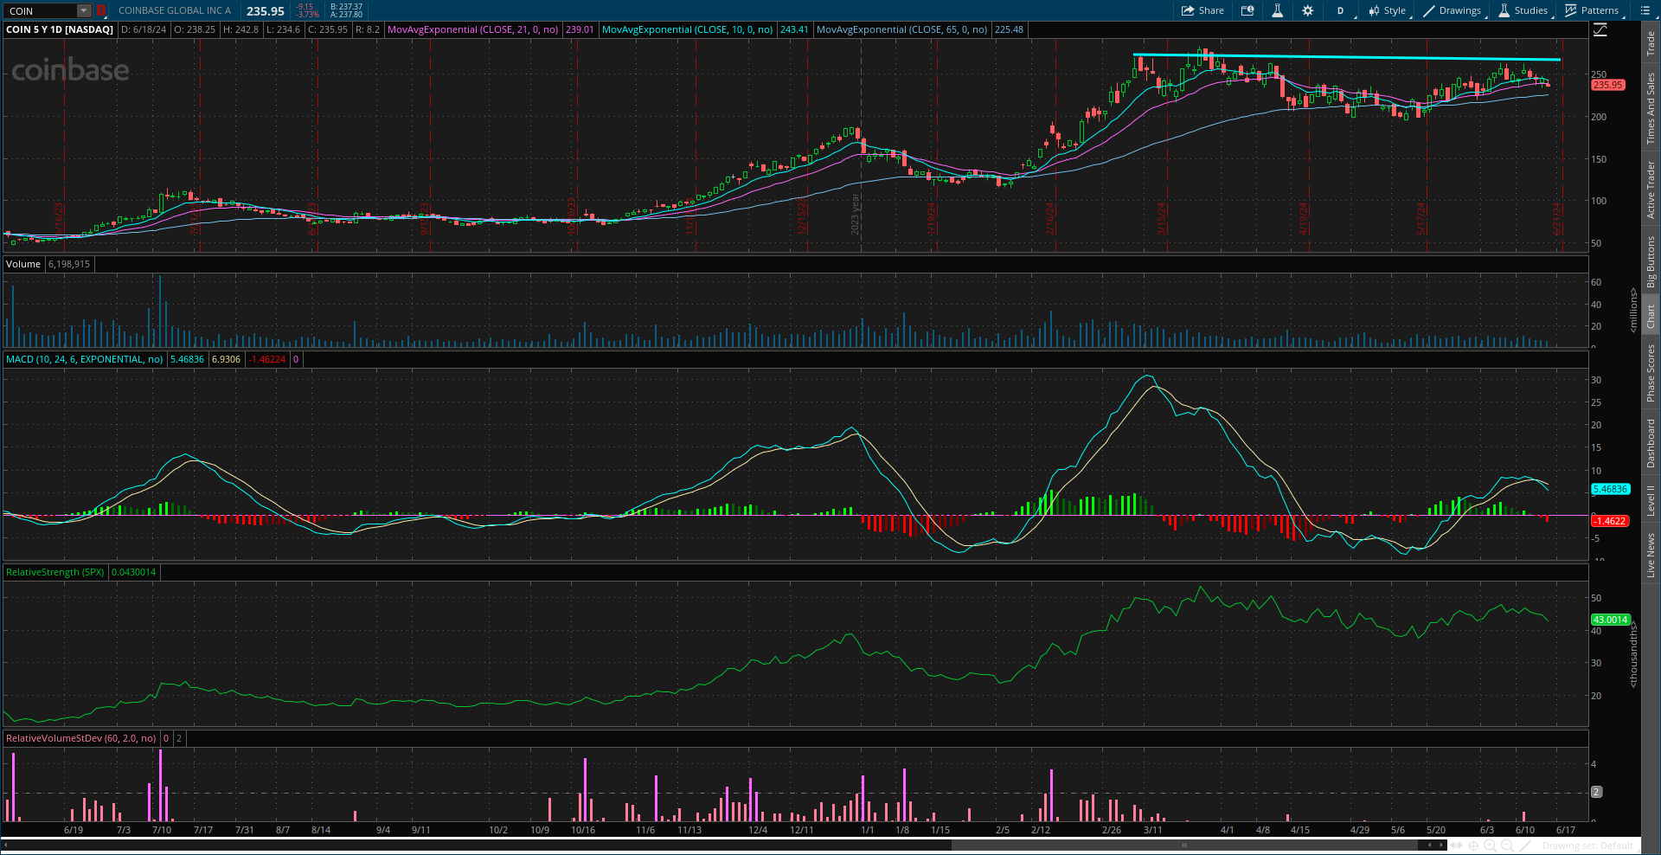
Task: Open the Studies dropdown menu
Action: click(x=1523, y=10)
